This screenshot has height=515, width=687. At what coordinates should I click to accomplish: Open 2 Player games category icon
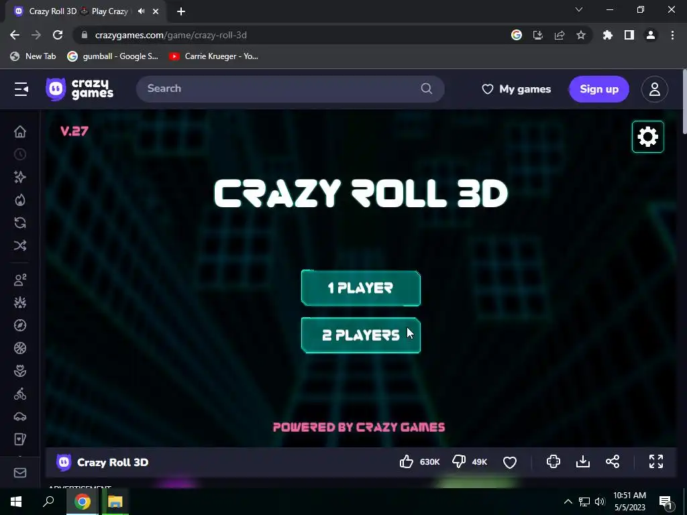coord(20,280)
